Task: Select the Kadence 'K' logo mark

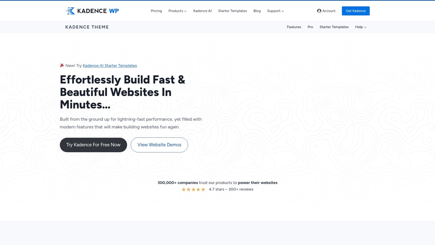Action: tap(70, 11)
